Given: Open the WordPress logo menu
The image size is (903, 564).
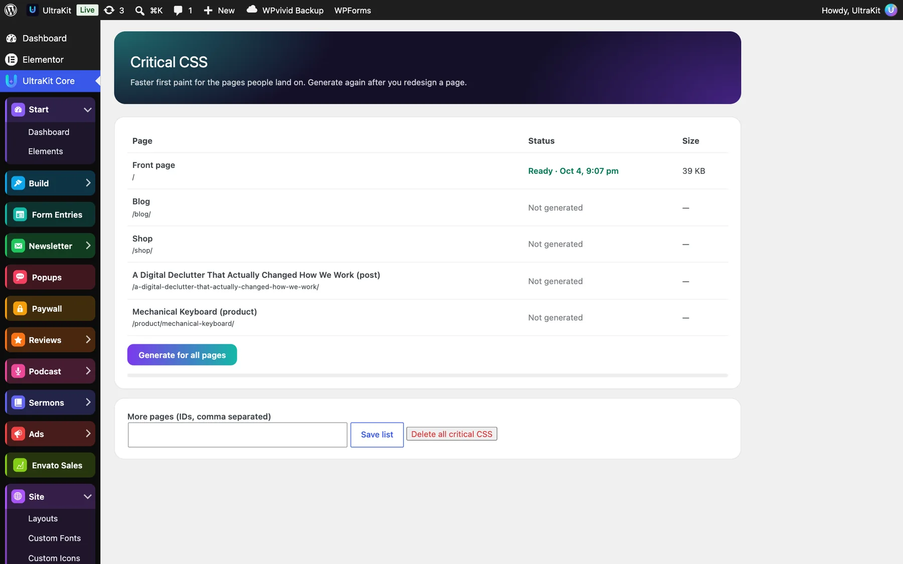Looking at the screenshot, I should coord(11,10).
